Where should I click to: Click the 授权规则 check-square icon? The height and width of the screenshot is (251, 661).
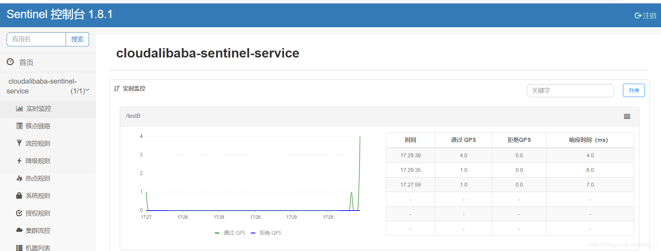tap(19, 213)
